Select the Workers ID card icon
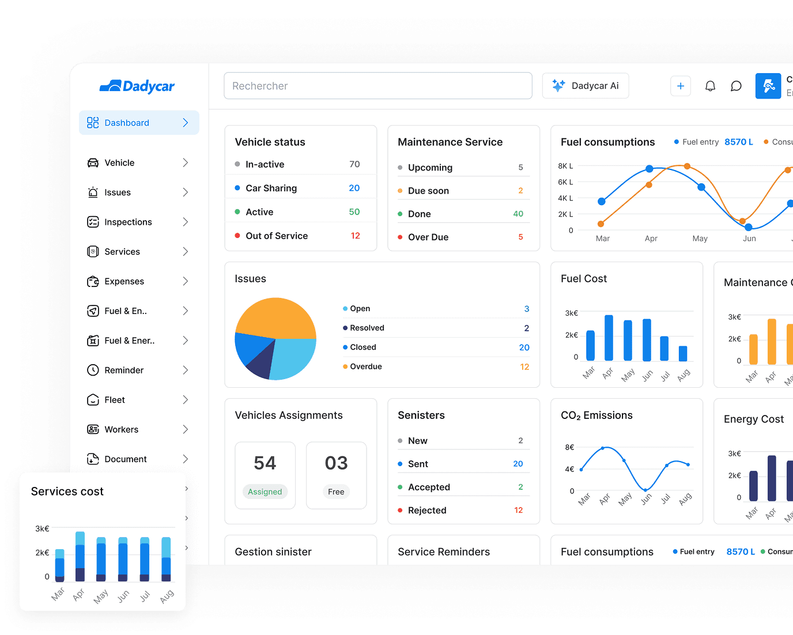 pyautogui.click(x=93, y=429)
